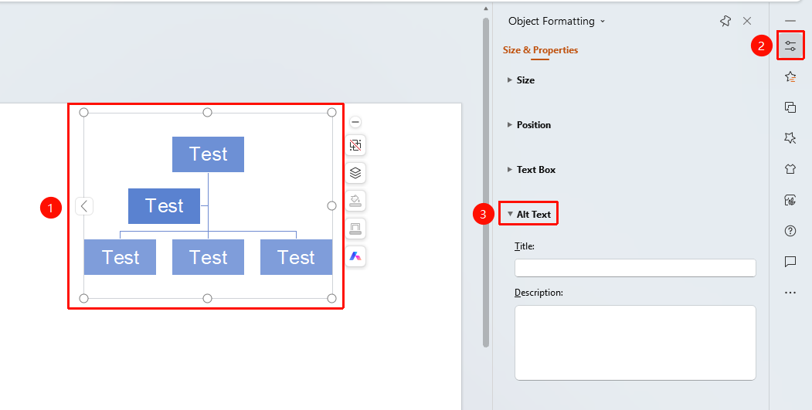Click the "Description:" label text
This screenshot has width=812, height=410.
(539, 293)
